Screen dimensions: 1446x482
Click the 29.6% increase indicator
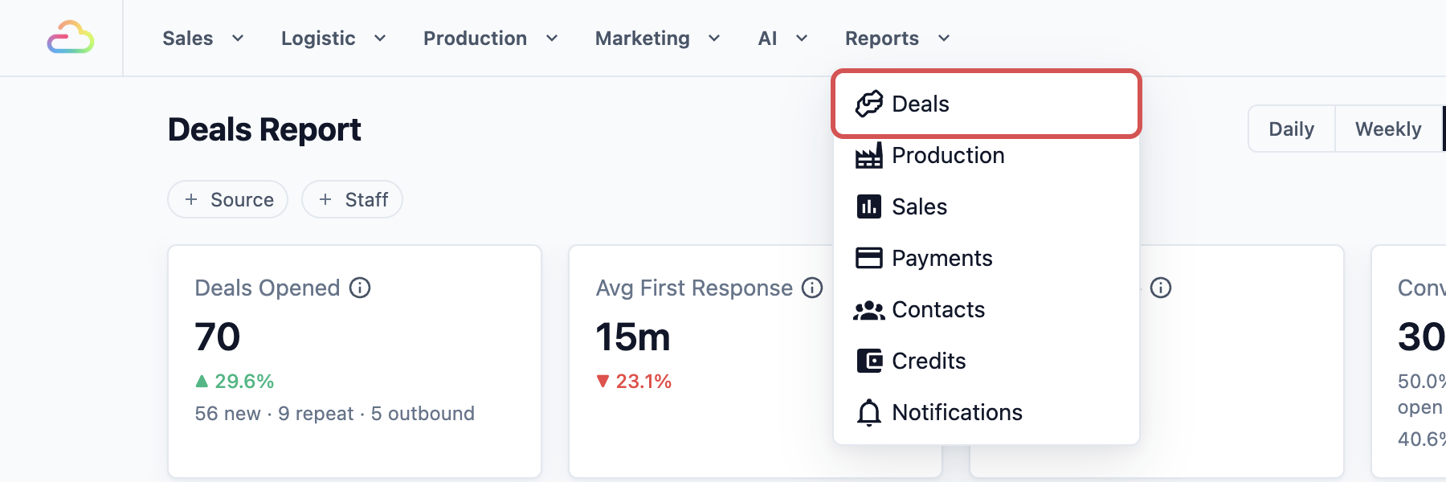[x=235, y=381]
